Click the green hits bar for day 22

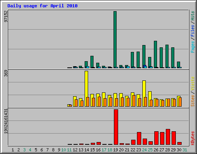132,60
